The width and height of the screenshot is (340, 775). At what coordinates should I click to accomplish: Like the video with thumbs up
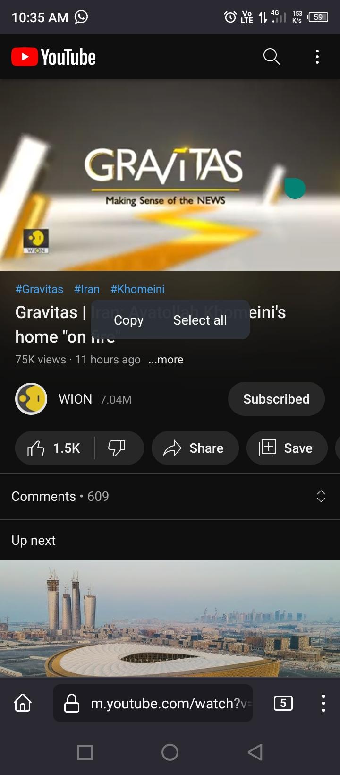[x=54, y=448]
